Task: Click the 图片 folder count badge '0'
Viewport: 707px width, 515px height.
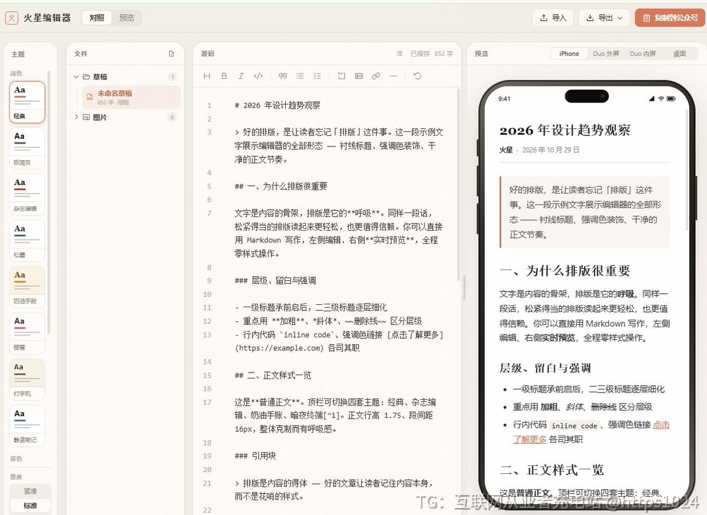Action: pos(172,117)
